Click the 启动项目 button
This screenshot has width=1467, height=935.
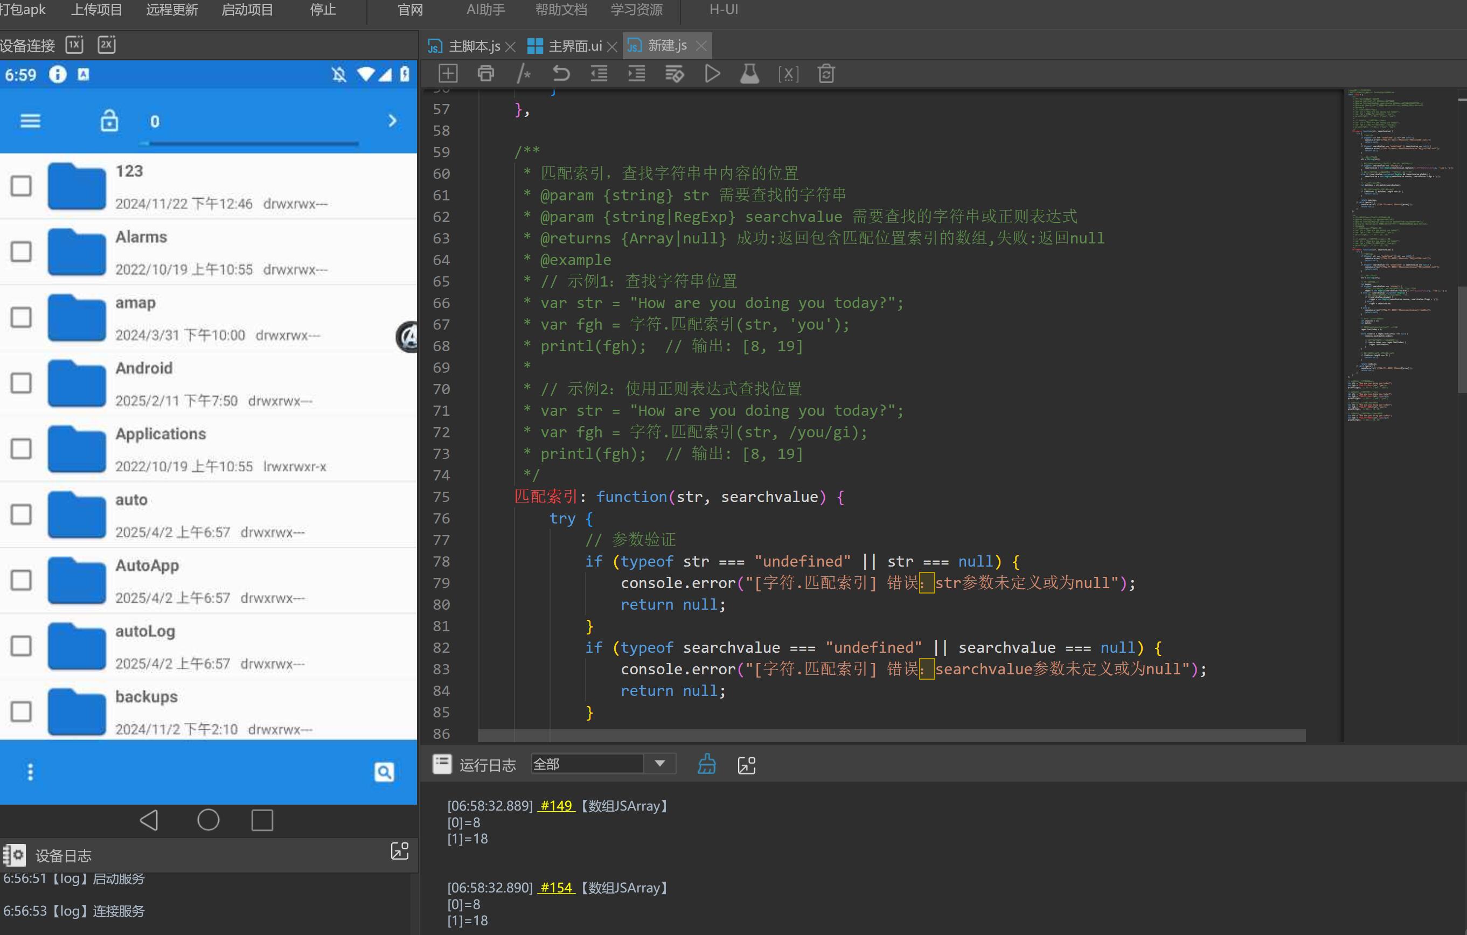(247, 10)
